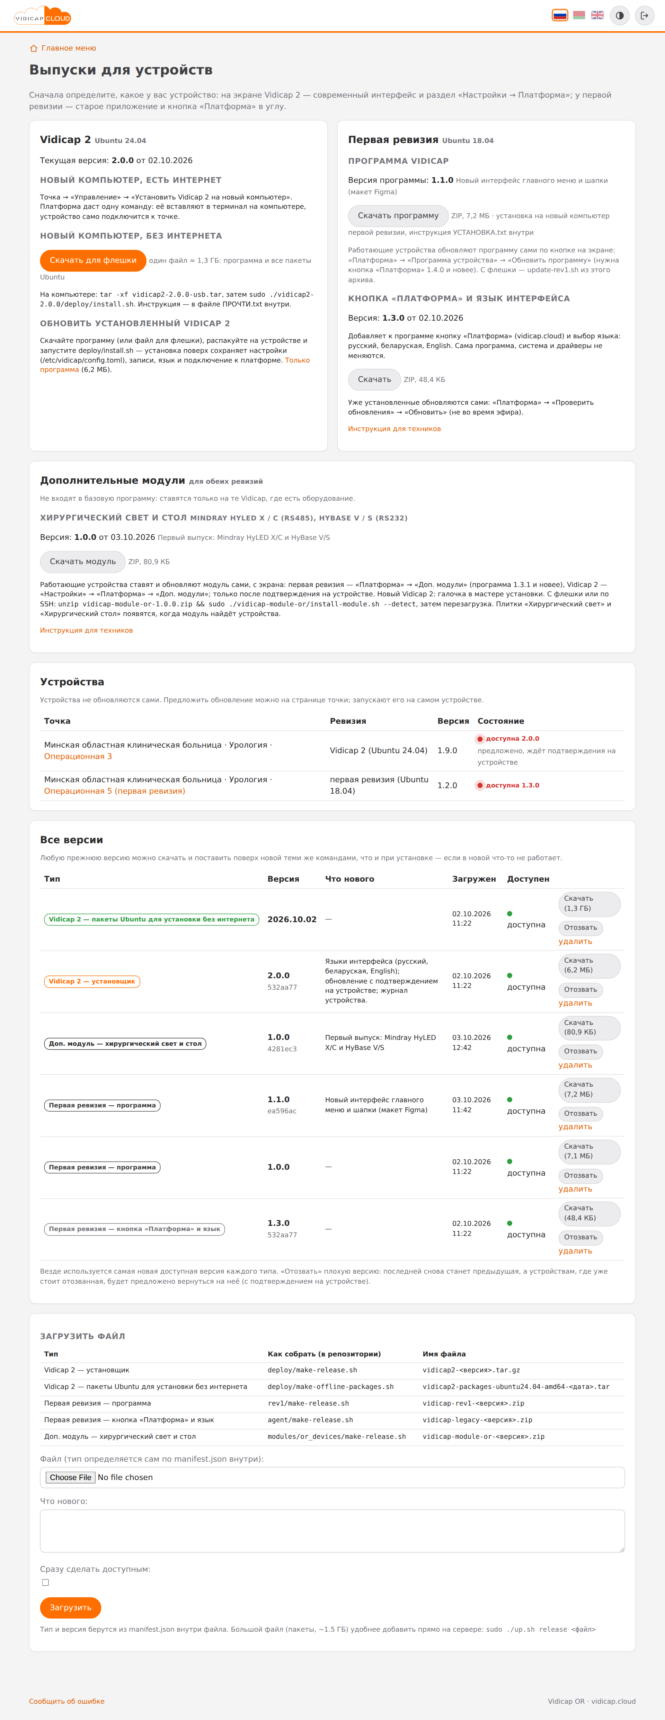Click the Загрузить upload button

pos(70,1607)
